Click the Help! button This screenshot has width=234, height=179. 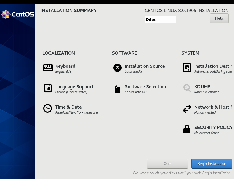tap(219, 18)
